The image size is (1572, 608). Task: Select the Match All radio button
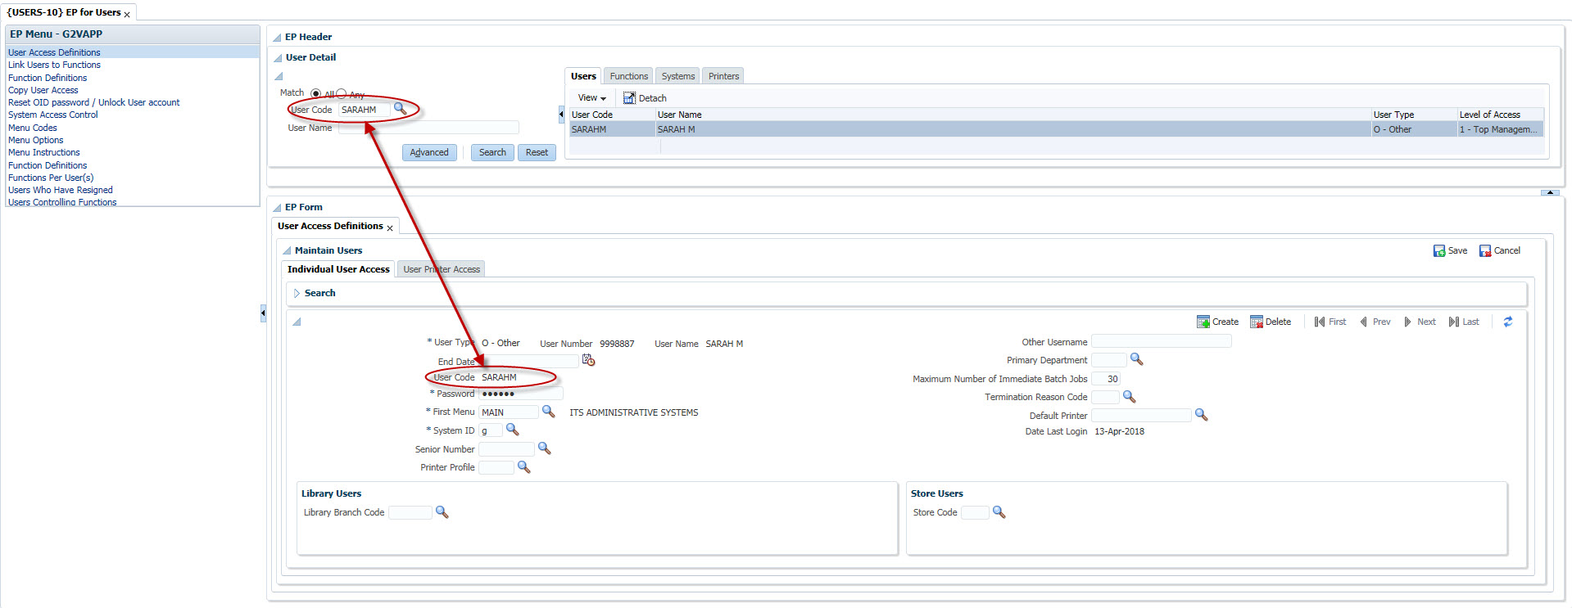pyautogui.click(x=316, y=94)
